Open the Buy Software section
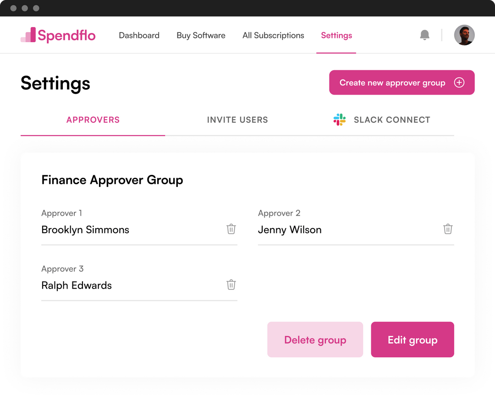 (201, 35)
